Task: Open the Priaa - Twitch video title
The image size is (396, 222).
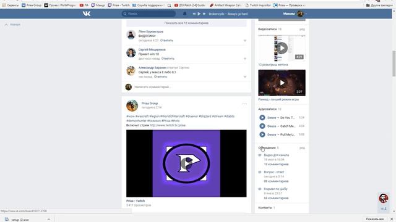Action: pyautogui.click(x=136, y=201)
